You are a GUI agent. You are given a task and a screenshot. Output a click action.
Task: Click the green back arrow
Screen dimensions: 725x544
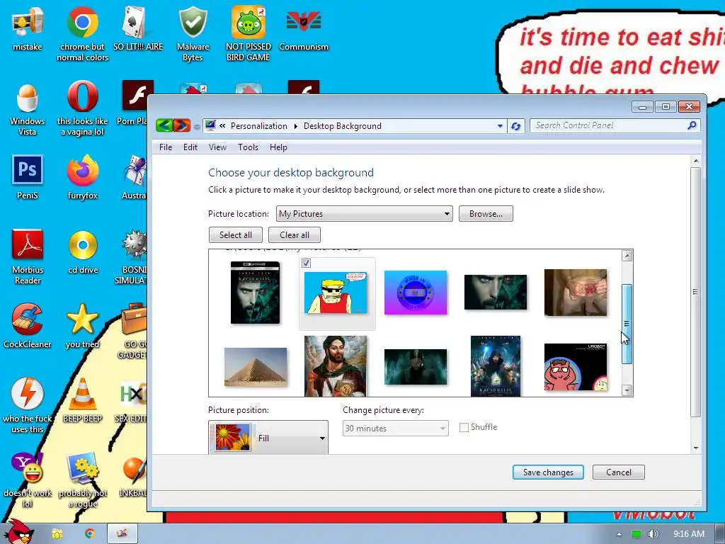point(164,125)
